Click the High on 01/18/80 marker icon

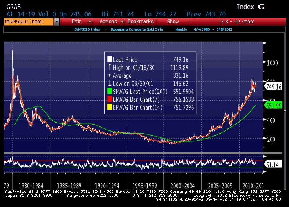110,67
